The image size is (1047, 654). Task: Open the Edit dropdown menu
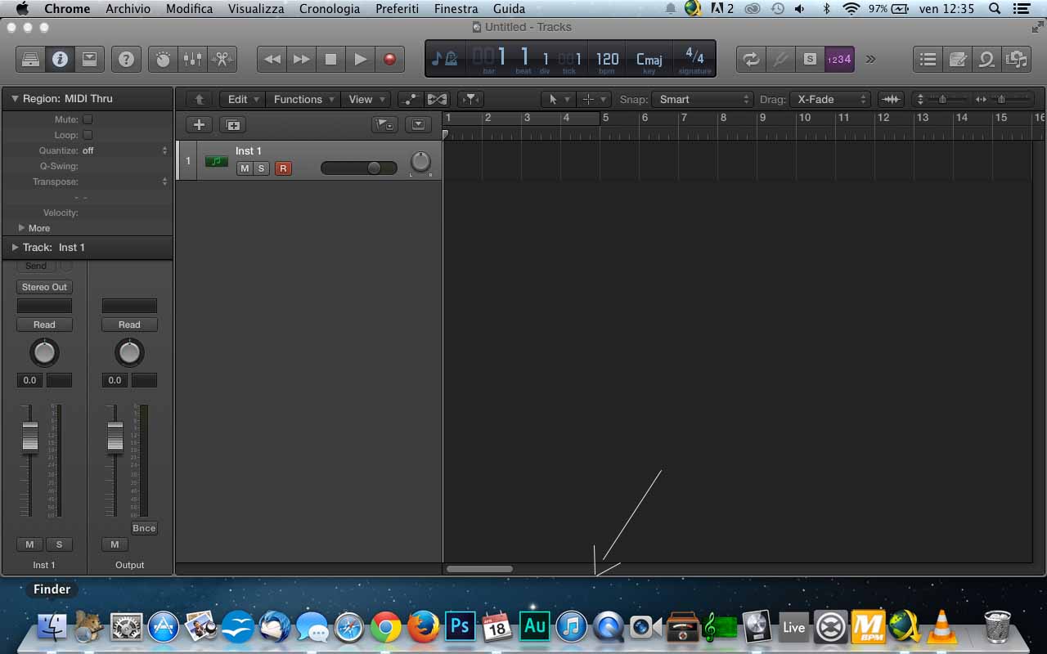pos(243,99)
